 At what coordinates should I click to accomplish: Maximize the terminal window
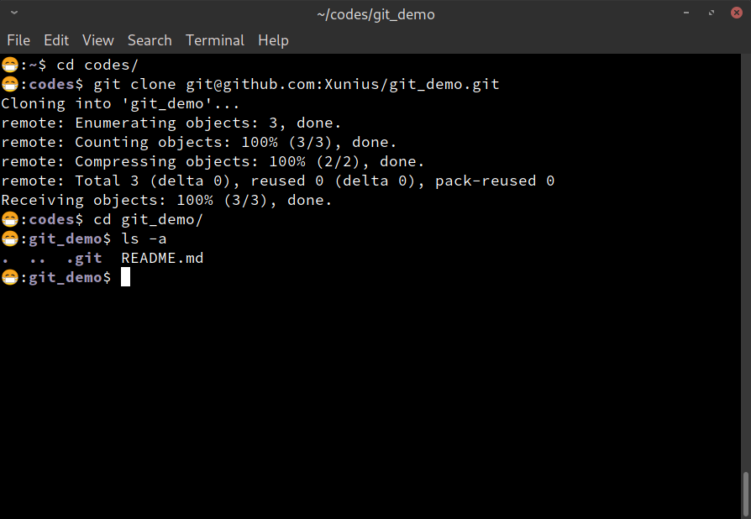click(712, 13)
